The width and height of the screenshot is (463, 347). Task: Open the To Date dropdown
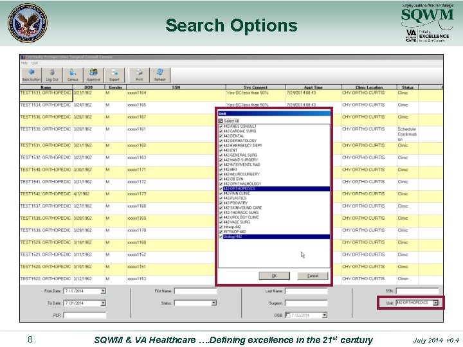click(103, 303)
